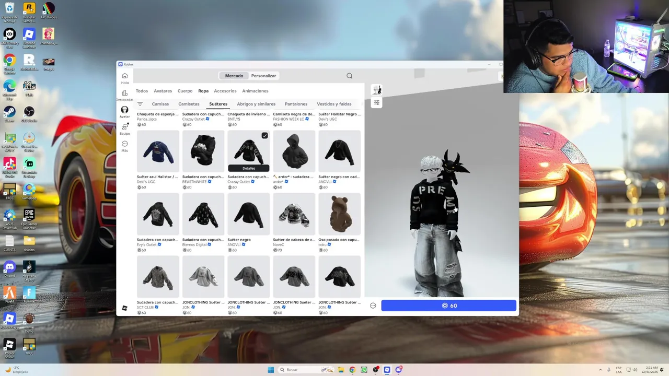The height and width of the screenshot is (376, 669).
Task: Select the ANGVLI Suéter negro thumbnail
Action: pyautogui.click(x=249, y=214)
